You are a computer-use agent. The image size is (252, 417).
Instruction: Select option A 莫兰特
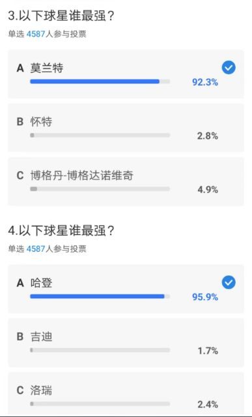126,74
